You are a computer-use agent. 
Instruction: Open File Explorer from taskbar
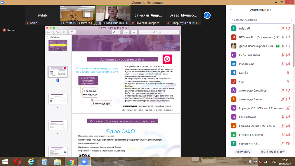pyautogui.click(x=58, y=162)
